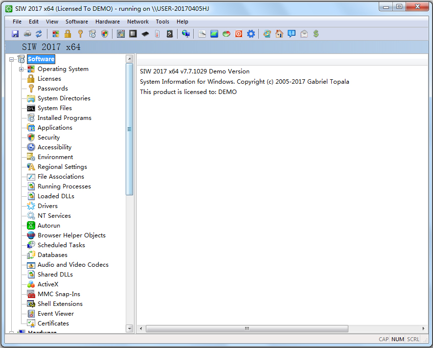This screenshot has width=433, height=348.
Task: Click the blue feedback speech bubble icon
Action: coord(292,34)
